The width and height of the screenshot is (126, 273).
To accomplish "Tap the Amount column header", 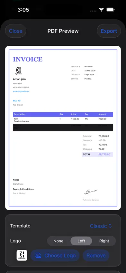I will click(102, 114).
